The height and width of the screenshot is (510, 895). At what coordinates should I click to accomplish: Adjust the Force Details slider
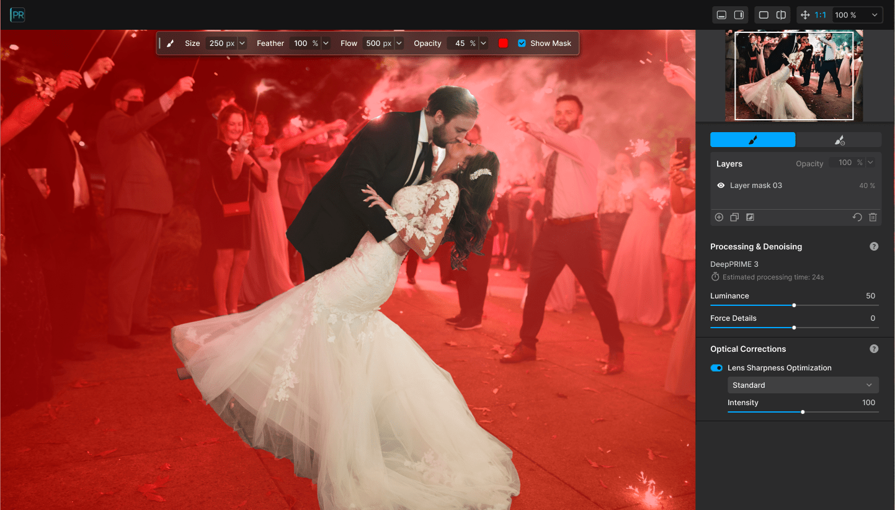click(x=794, y=328)
